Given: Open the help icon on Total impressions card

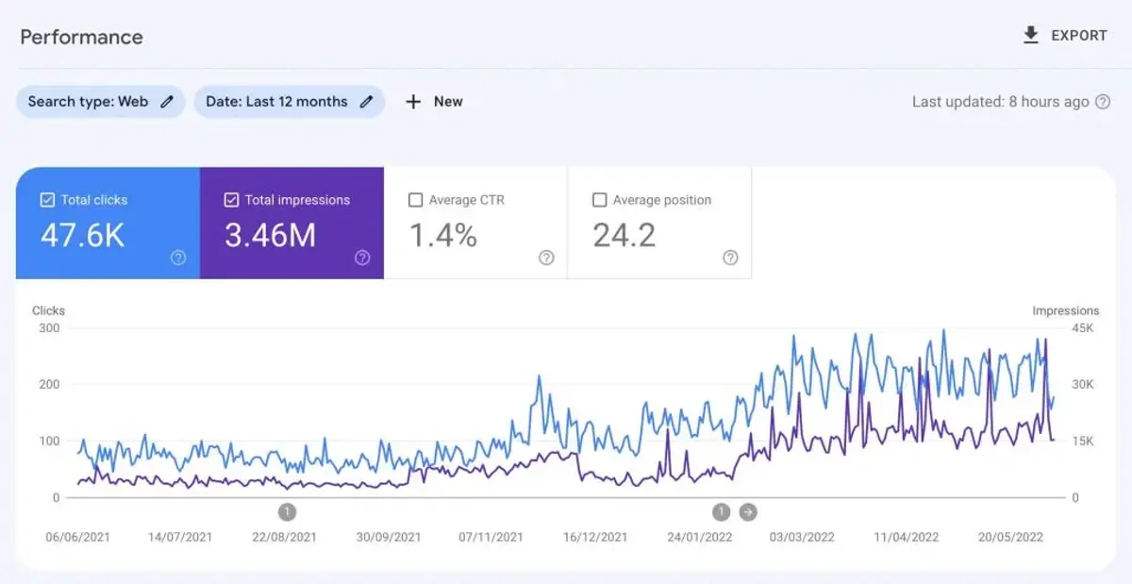Looking at the screenshot, I should (x=361, y=258).
